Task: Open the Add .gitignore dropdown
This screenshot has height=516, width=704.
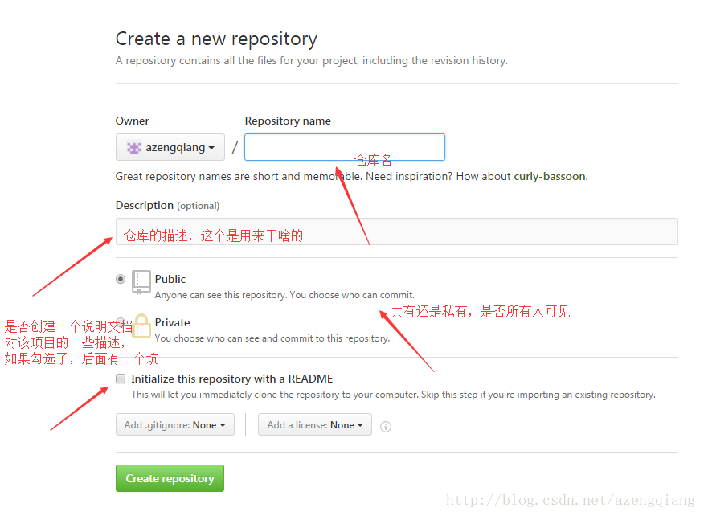Action: (x=175, y=425)
